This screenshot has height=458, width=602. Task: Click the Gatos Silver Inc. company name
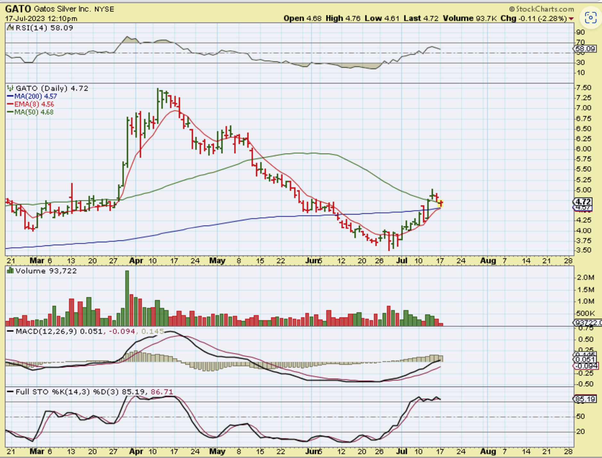(62, 9)
